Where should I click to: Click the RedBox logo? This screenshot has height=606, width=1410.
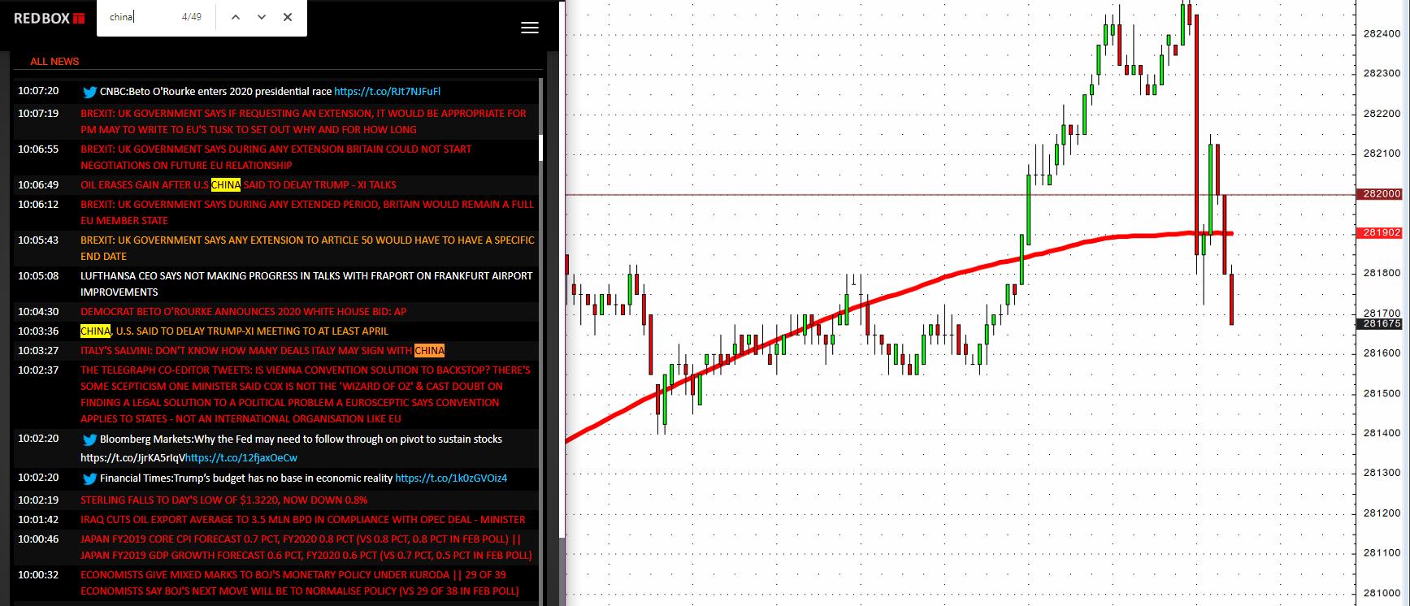[x=50, y=18]
